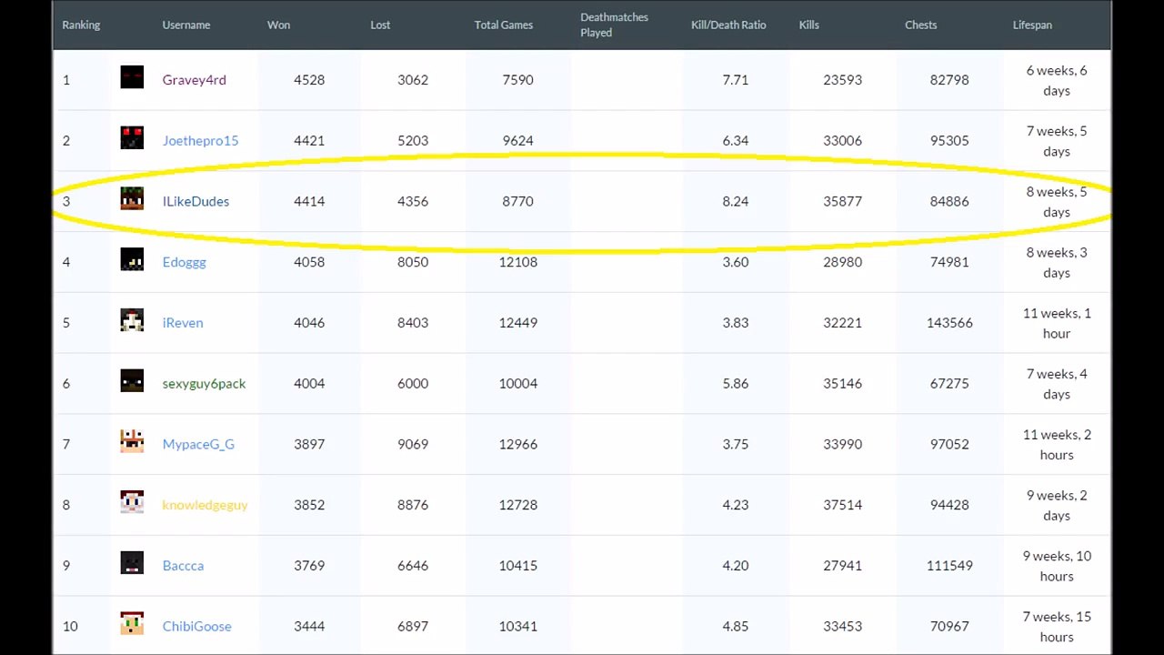Select iReven's lifespan 11 weeks, 1 hour

[x=1057, y=323]
